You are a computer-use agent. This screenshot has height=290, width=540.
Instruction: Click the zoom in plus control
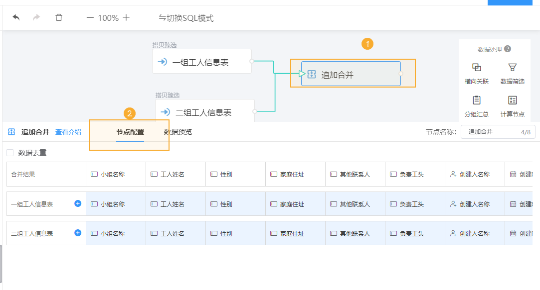(x=126, y=16)
